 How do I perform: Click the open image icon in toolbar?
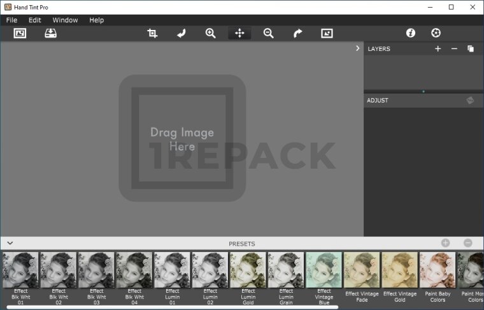coord(20,33)
